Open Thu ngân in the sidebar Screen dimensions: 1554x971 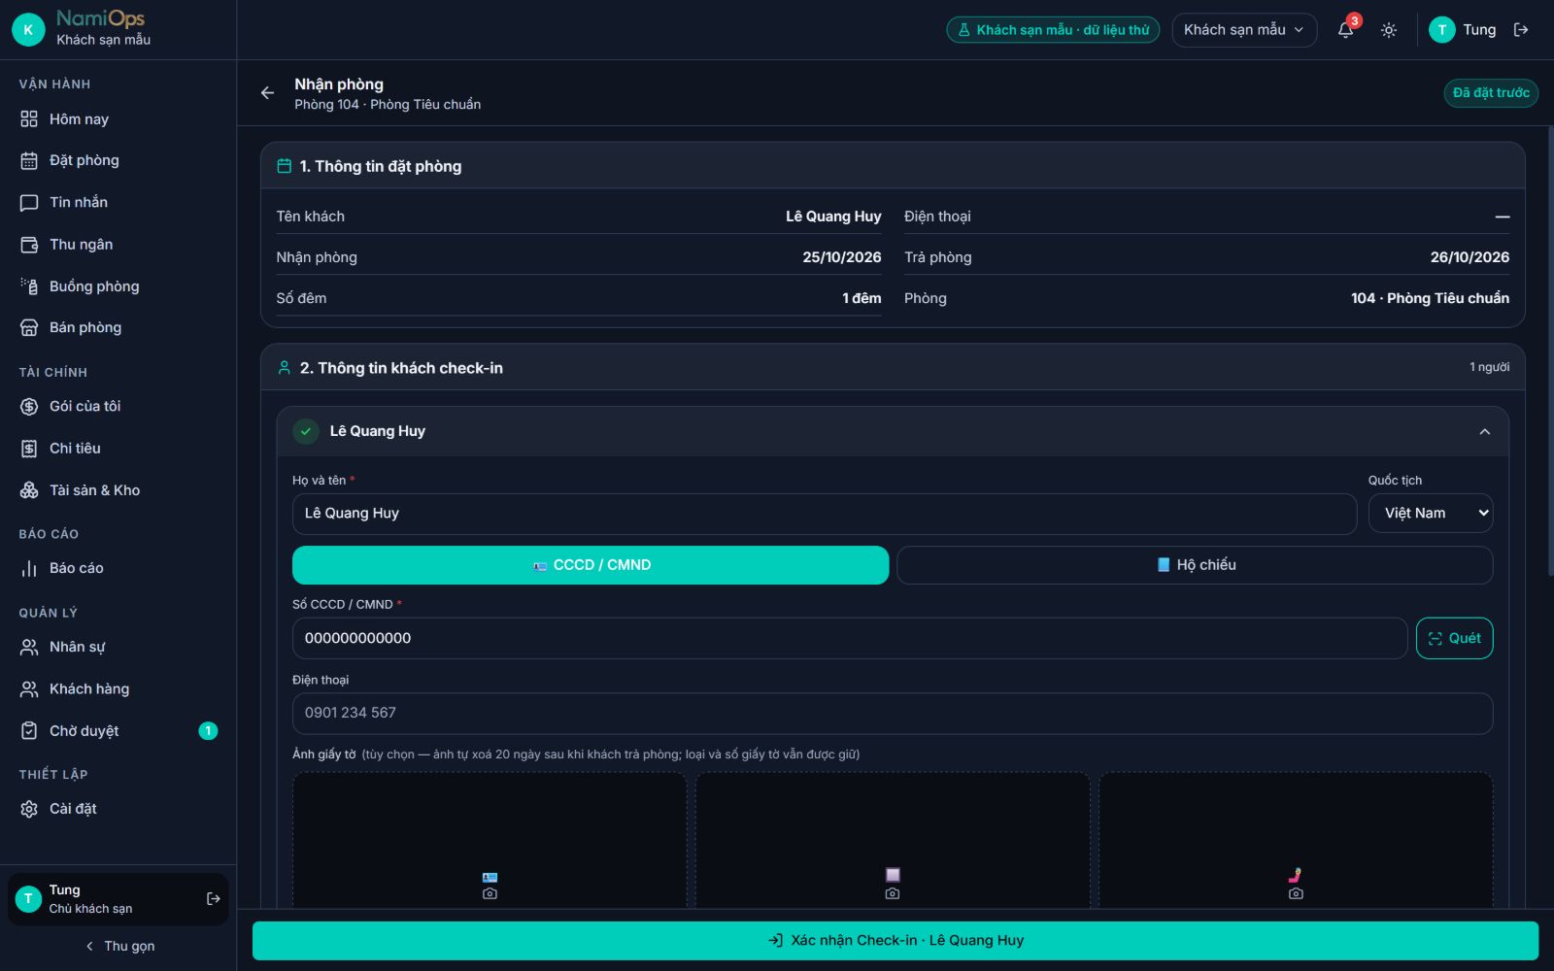coord(118,245)
